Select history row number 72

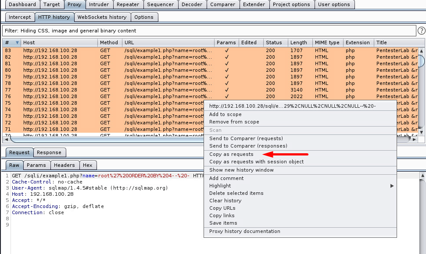[x=103, y=123]
